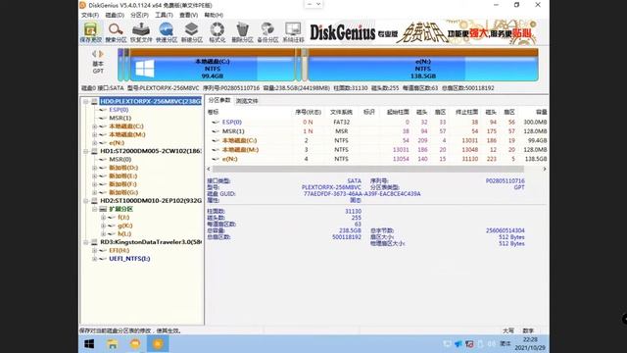The image size is (627, 353).
Task: Select e(N:) row in partition table
Action: pos(376,159)
